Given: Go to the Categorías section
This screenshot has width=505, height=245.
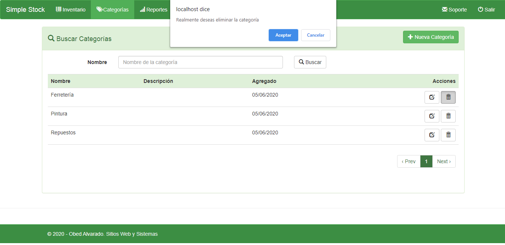Looking at the screenshot, I should tap(112, 10).
